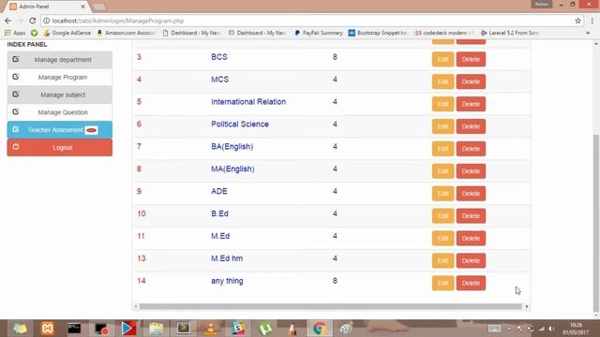Viewport: 600px width, 337px height.
Task: Delete the ADE program row
Action: (x=471, y=194)
